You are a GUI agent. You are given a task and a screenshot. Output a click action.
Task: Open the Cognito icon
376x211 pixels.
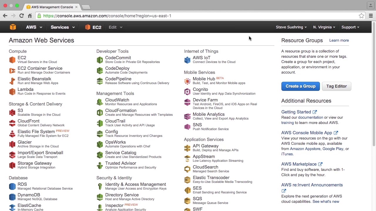click(187, 91)
